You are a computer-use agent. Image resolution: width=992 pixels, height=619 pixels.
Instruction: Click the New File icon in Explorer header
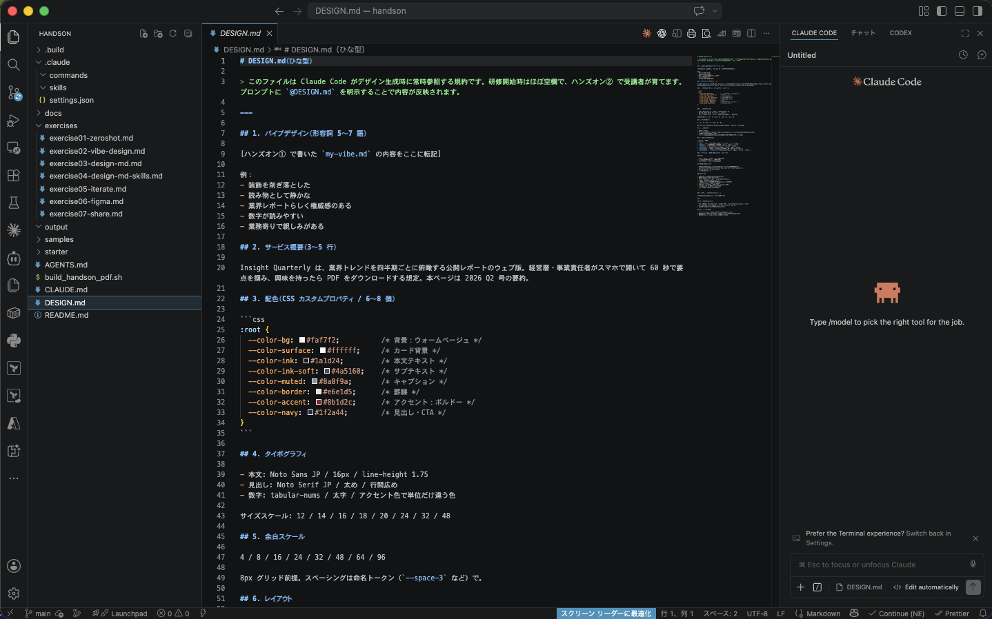pyautogui.click(x=143, y=33)
